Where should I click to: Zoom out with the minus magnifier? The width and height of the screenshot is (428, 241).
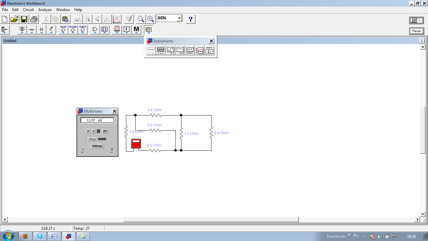(x=141, y=19)
